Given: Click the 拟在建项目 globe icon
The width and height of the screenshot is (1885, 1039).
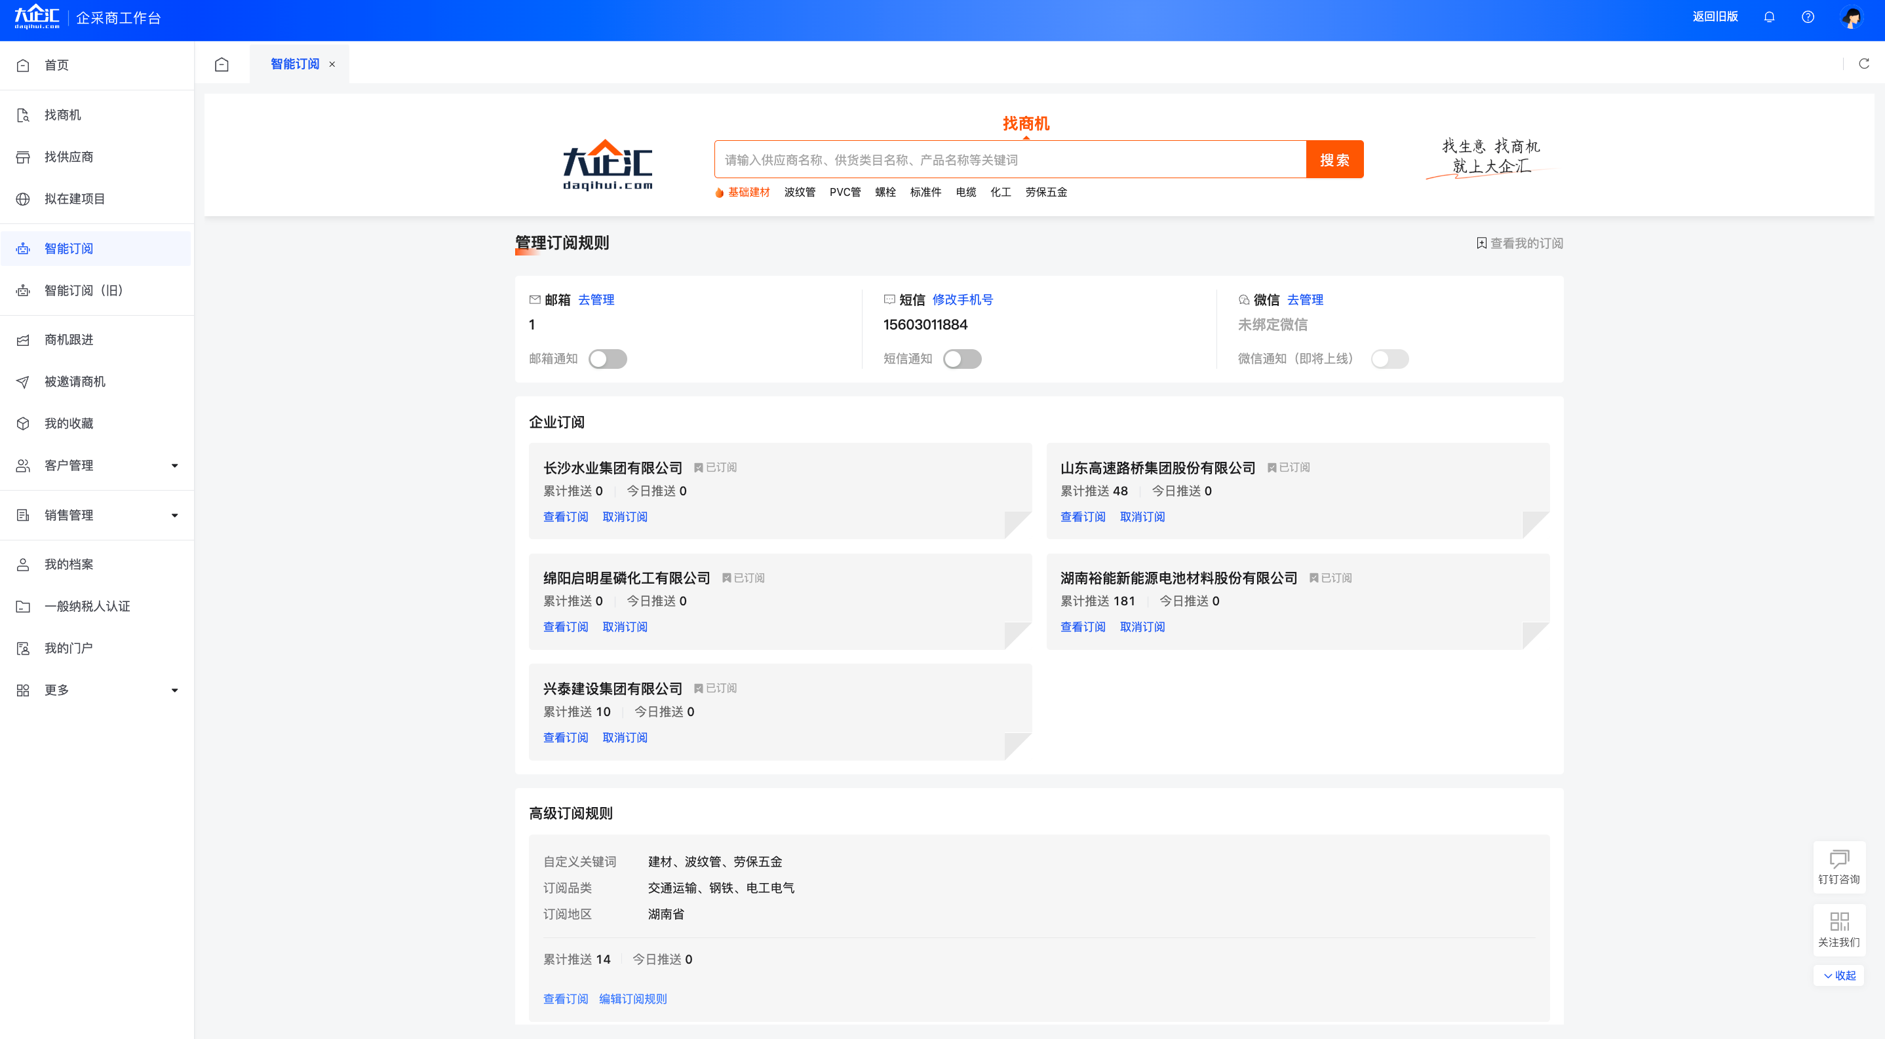Looking at the screenshot, I should (23, 199).
